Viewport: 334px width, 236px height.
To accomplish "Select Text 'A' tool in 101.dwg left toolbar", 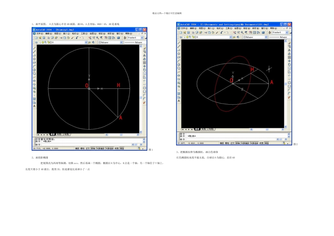I will [x=179, y=101].
